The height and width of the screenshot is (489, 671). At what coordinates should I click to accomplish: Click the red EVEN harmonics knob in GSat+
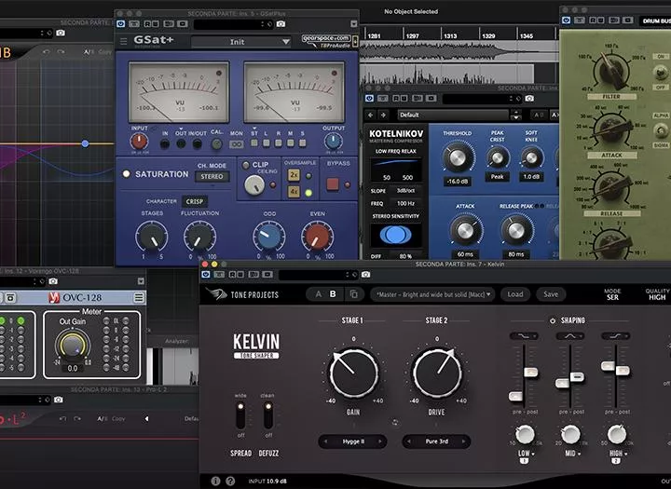(317, 237)
